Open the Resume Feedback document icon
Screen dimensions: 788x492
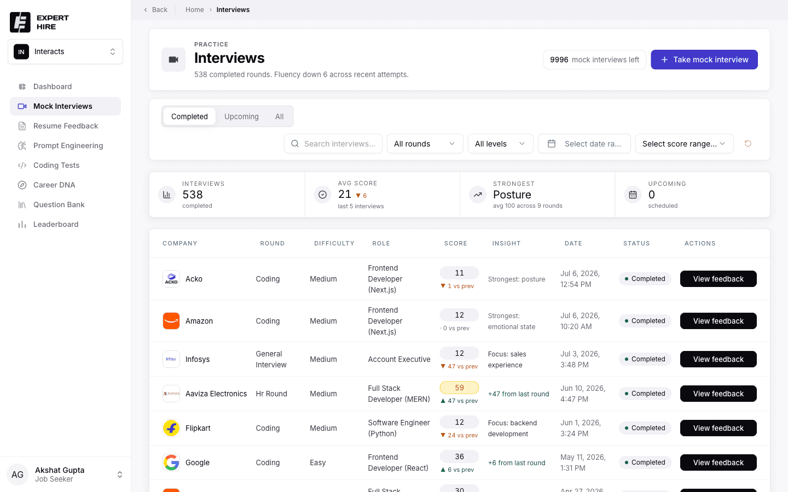[22, 126]
